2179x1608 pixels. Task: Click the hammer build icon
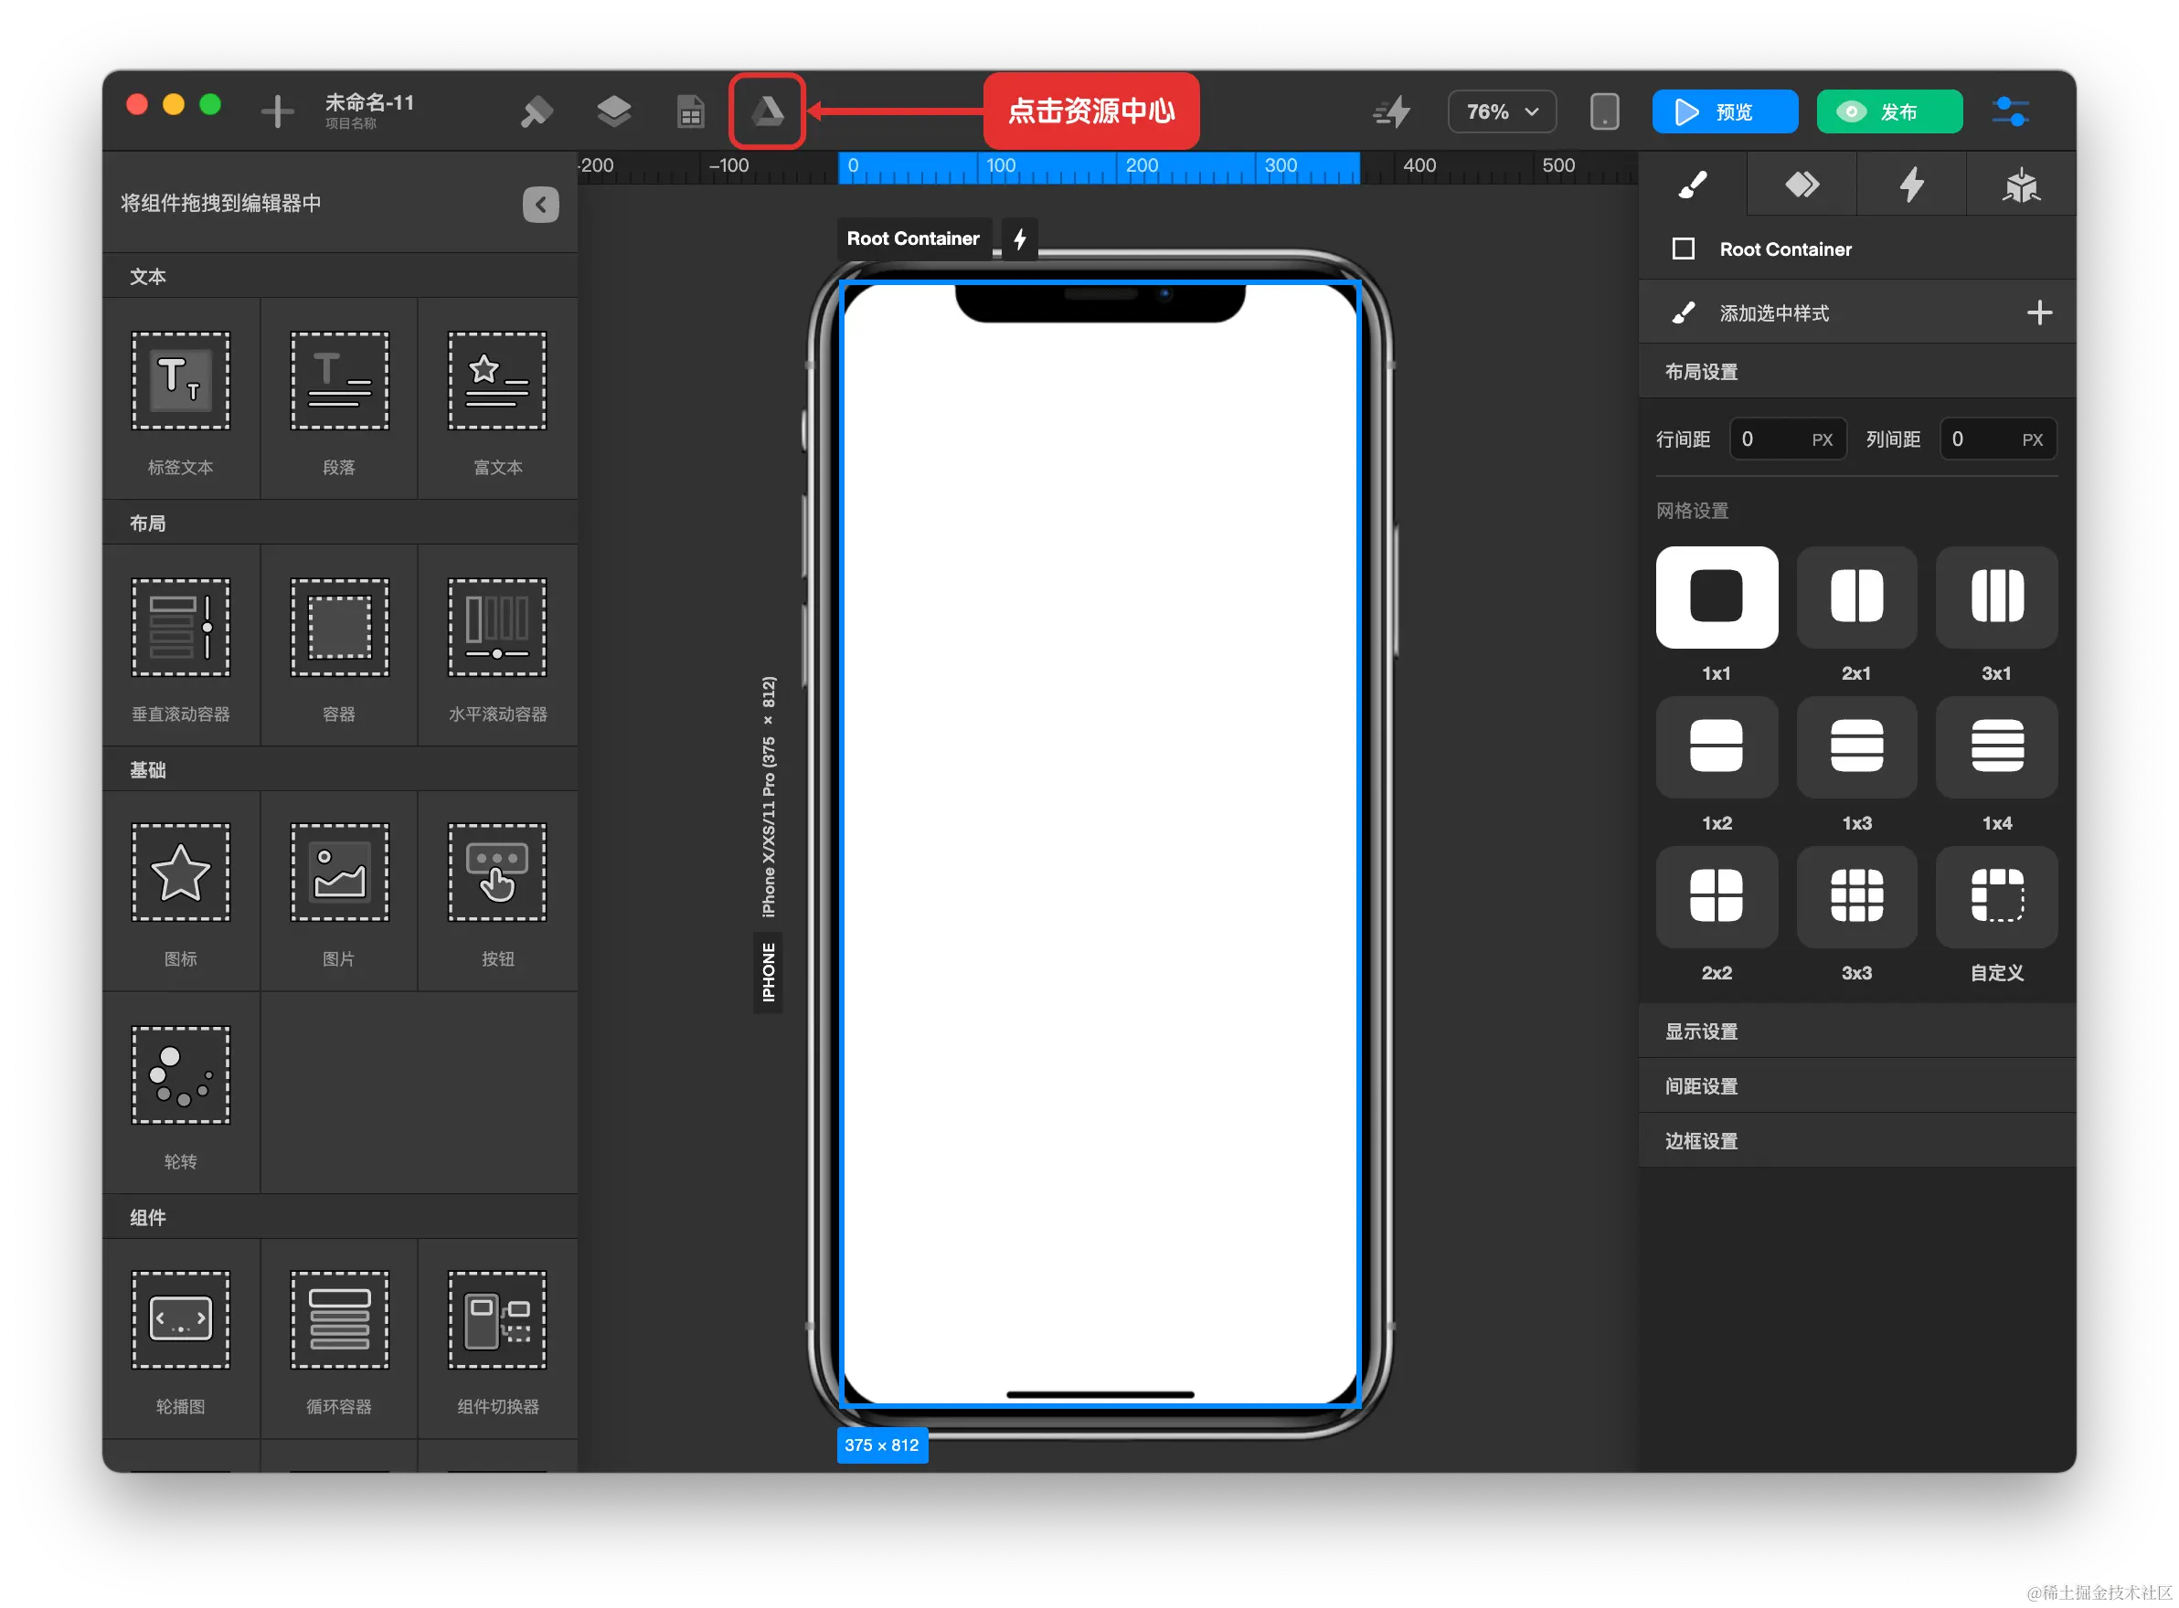(x=537, y=111)
